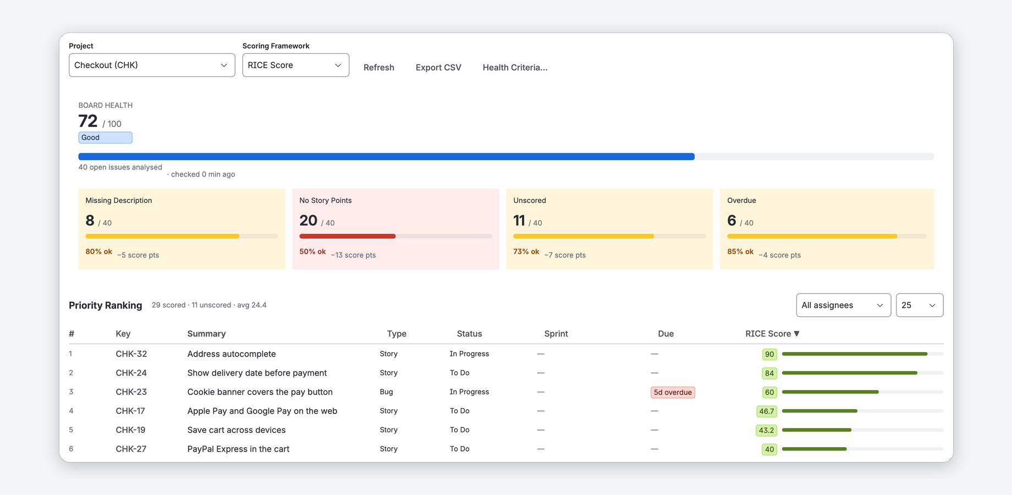1012x495 pixels.
Task: Open the rows-per-page dropdown showing 25
Action: [919, 305]
